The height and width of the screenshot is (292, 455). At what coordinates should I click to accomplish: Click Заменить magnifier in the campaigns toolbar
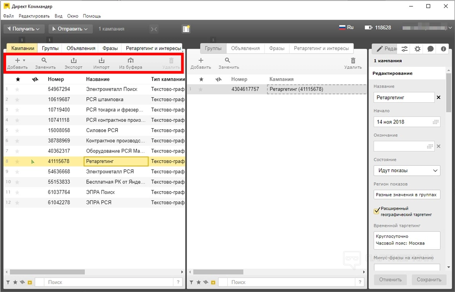(45, 61)
